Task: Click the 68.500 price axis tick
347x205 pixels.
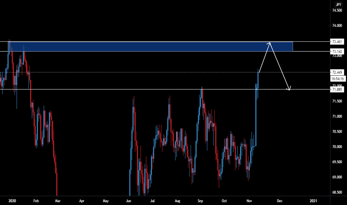Action: 337,192
